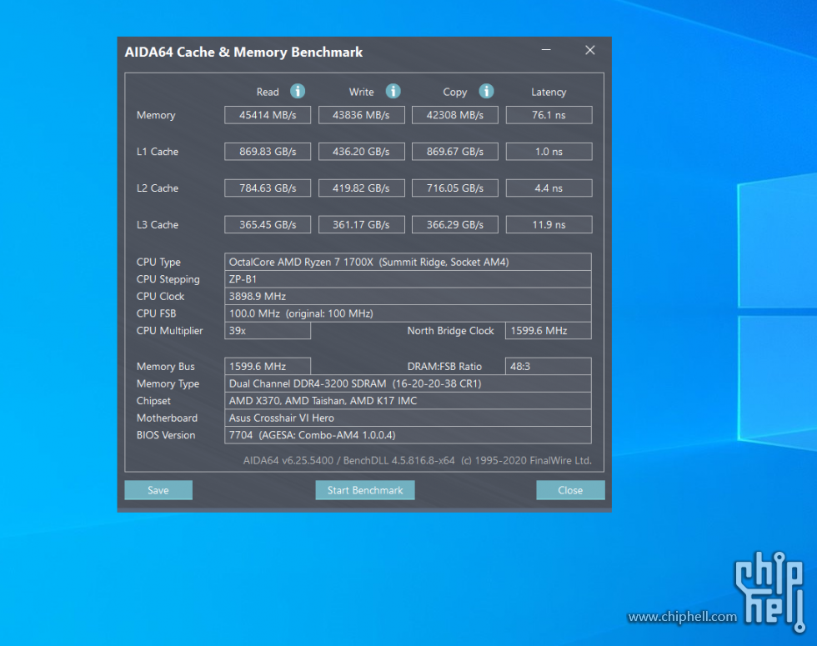The height and width of the screenshot is (646, 817).
Task: Click L1 Cache Latency value 1.0 ns
Action: (x=549, y=152)
